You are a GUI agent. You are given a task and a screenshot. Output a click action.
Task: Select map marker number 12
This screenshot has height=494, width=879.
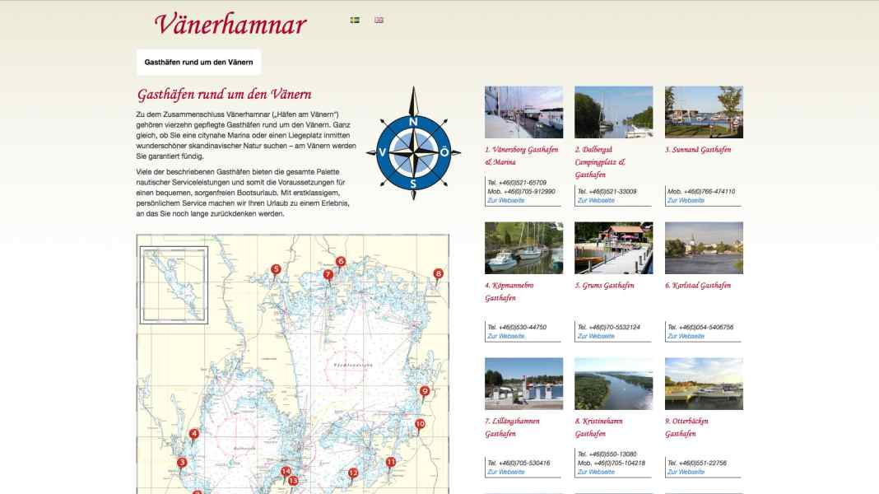(353, 473)
